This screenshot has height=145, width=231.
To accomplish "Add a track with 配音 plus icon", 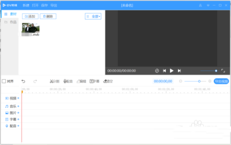I will pos(18,126).
